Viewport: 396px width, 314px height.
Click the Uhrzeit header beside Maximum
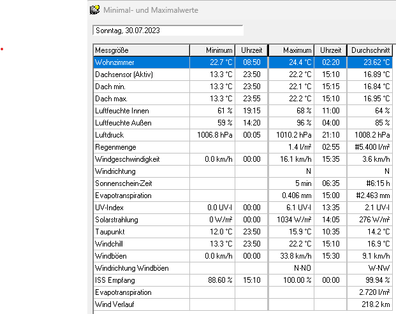pos(330,50)
